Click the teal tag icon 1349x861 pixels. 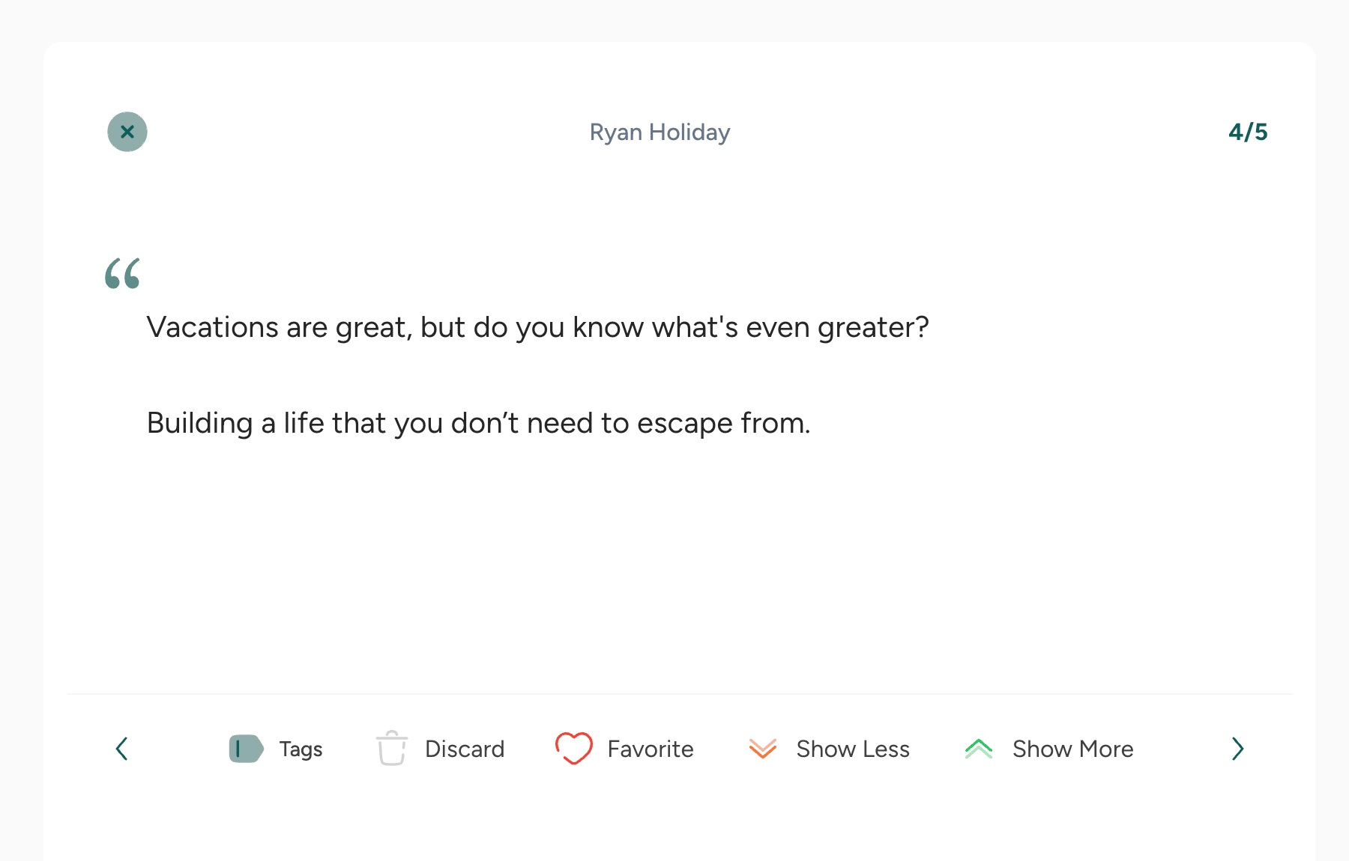(x=246, y=749)
